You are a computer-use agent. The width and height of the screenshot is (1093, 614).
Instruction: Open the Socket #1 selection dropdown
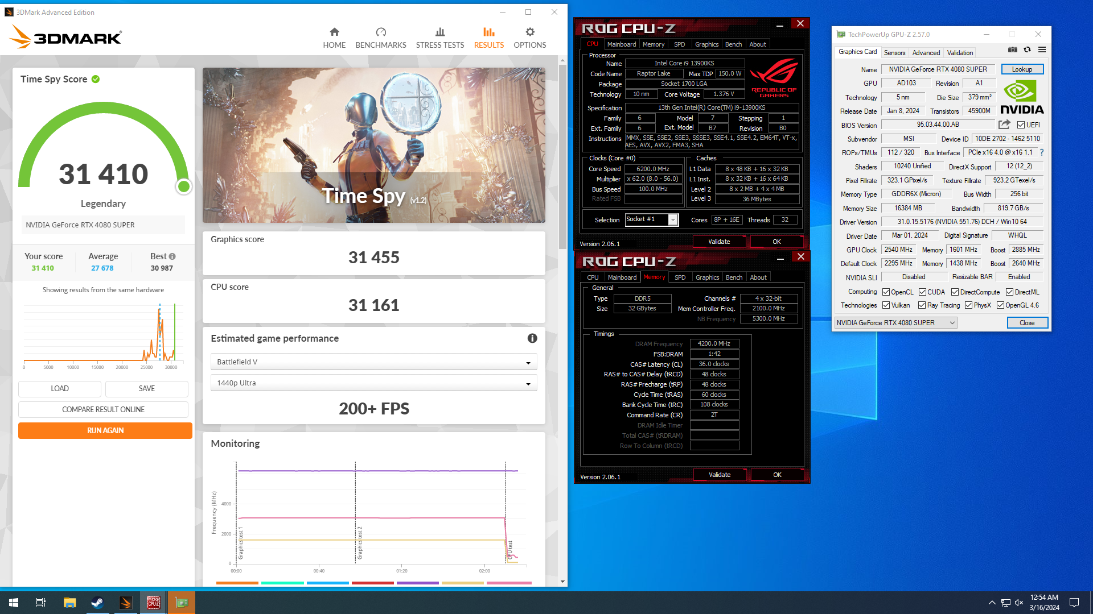[x=652, y=219]
